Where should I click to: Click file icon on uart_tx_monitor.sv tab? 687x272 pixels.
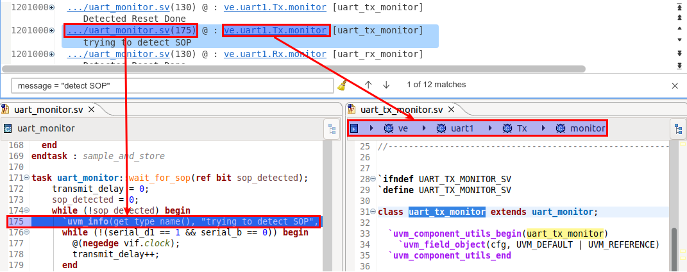point(352,110)
